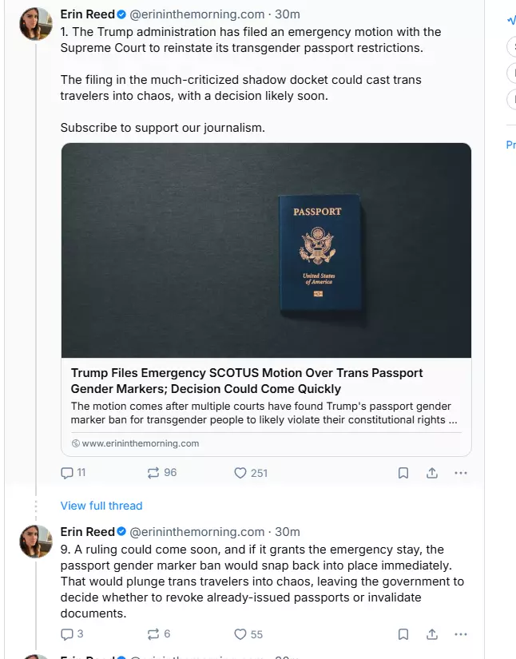This screenshot has height=659, width=516.
Task: Like the first post with 251 likes
Action: point(240,473)
